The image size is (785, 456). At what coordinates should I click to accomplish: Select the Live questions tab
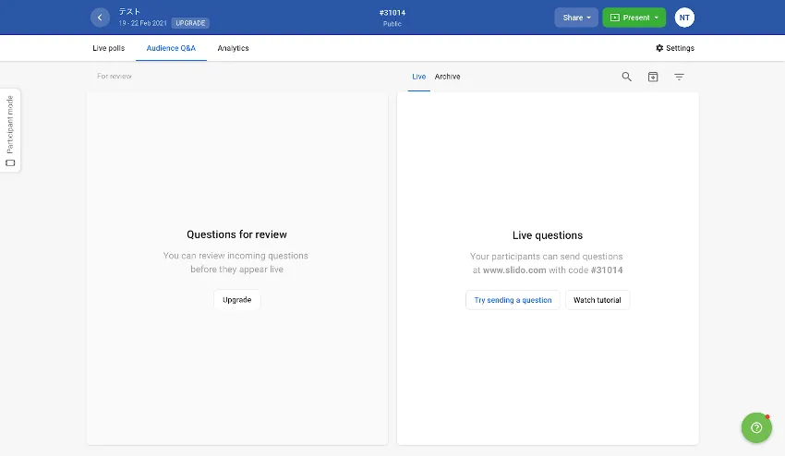point(418,77)
